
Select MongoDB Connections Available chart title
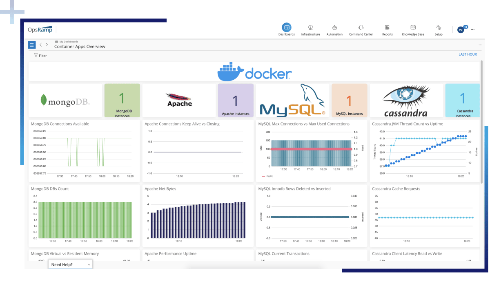tap(60, 124)
